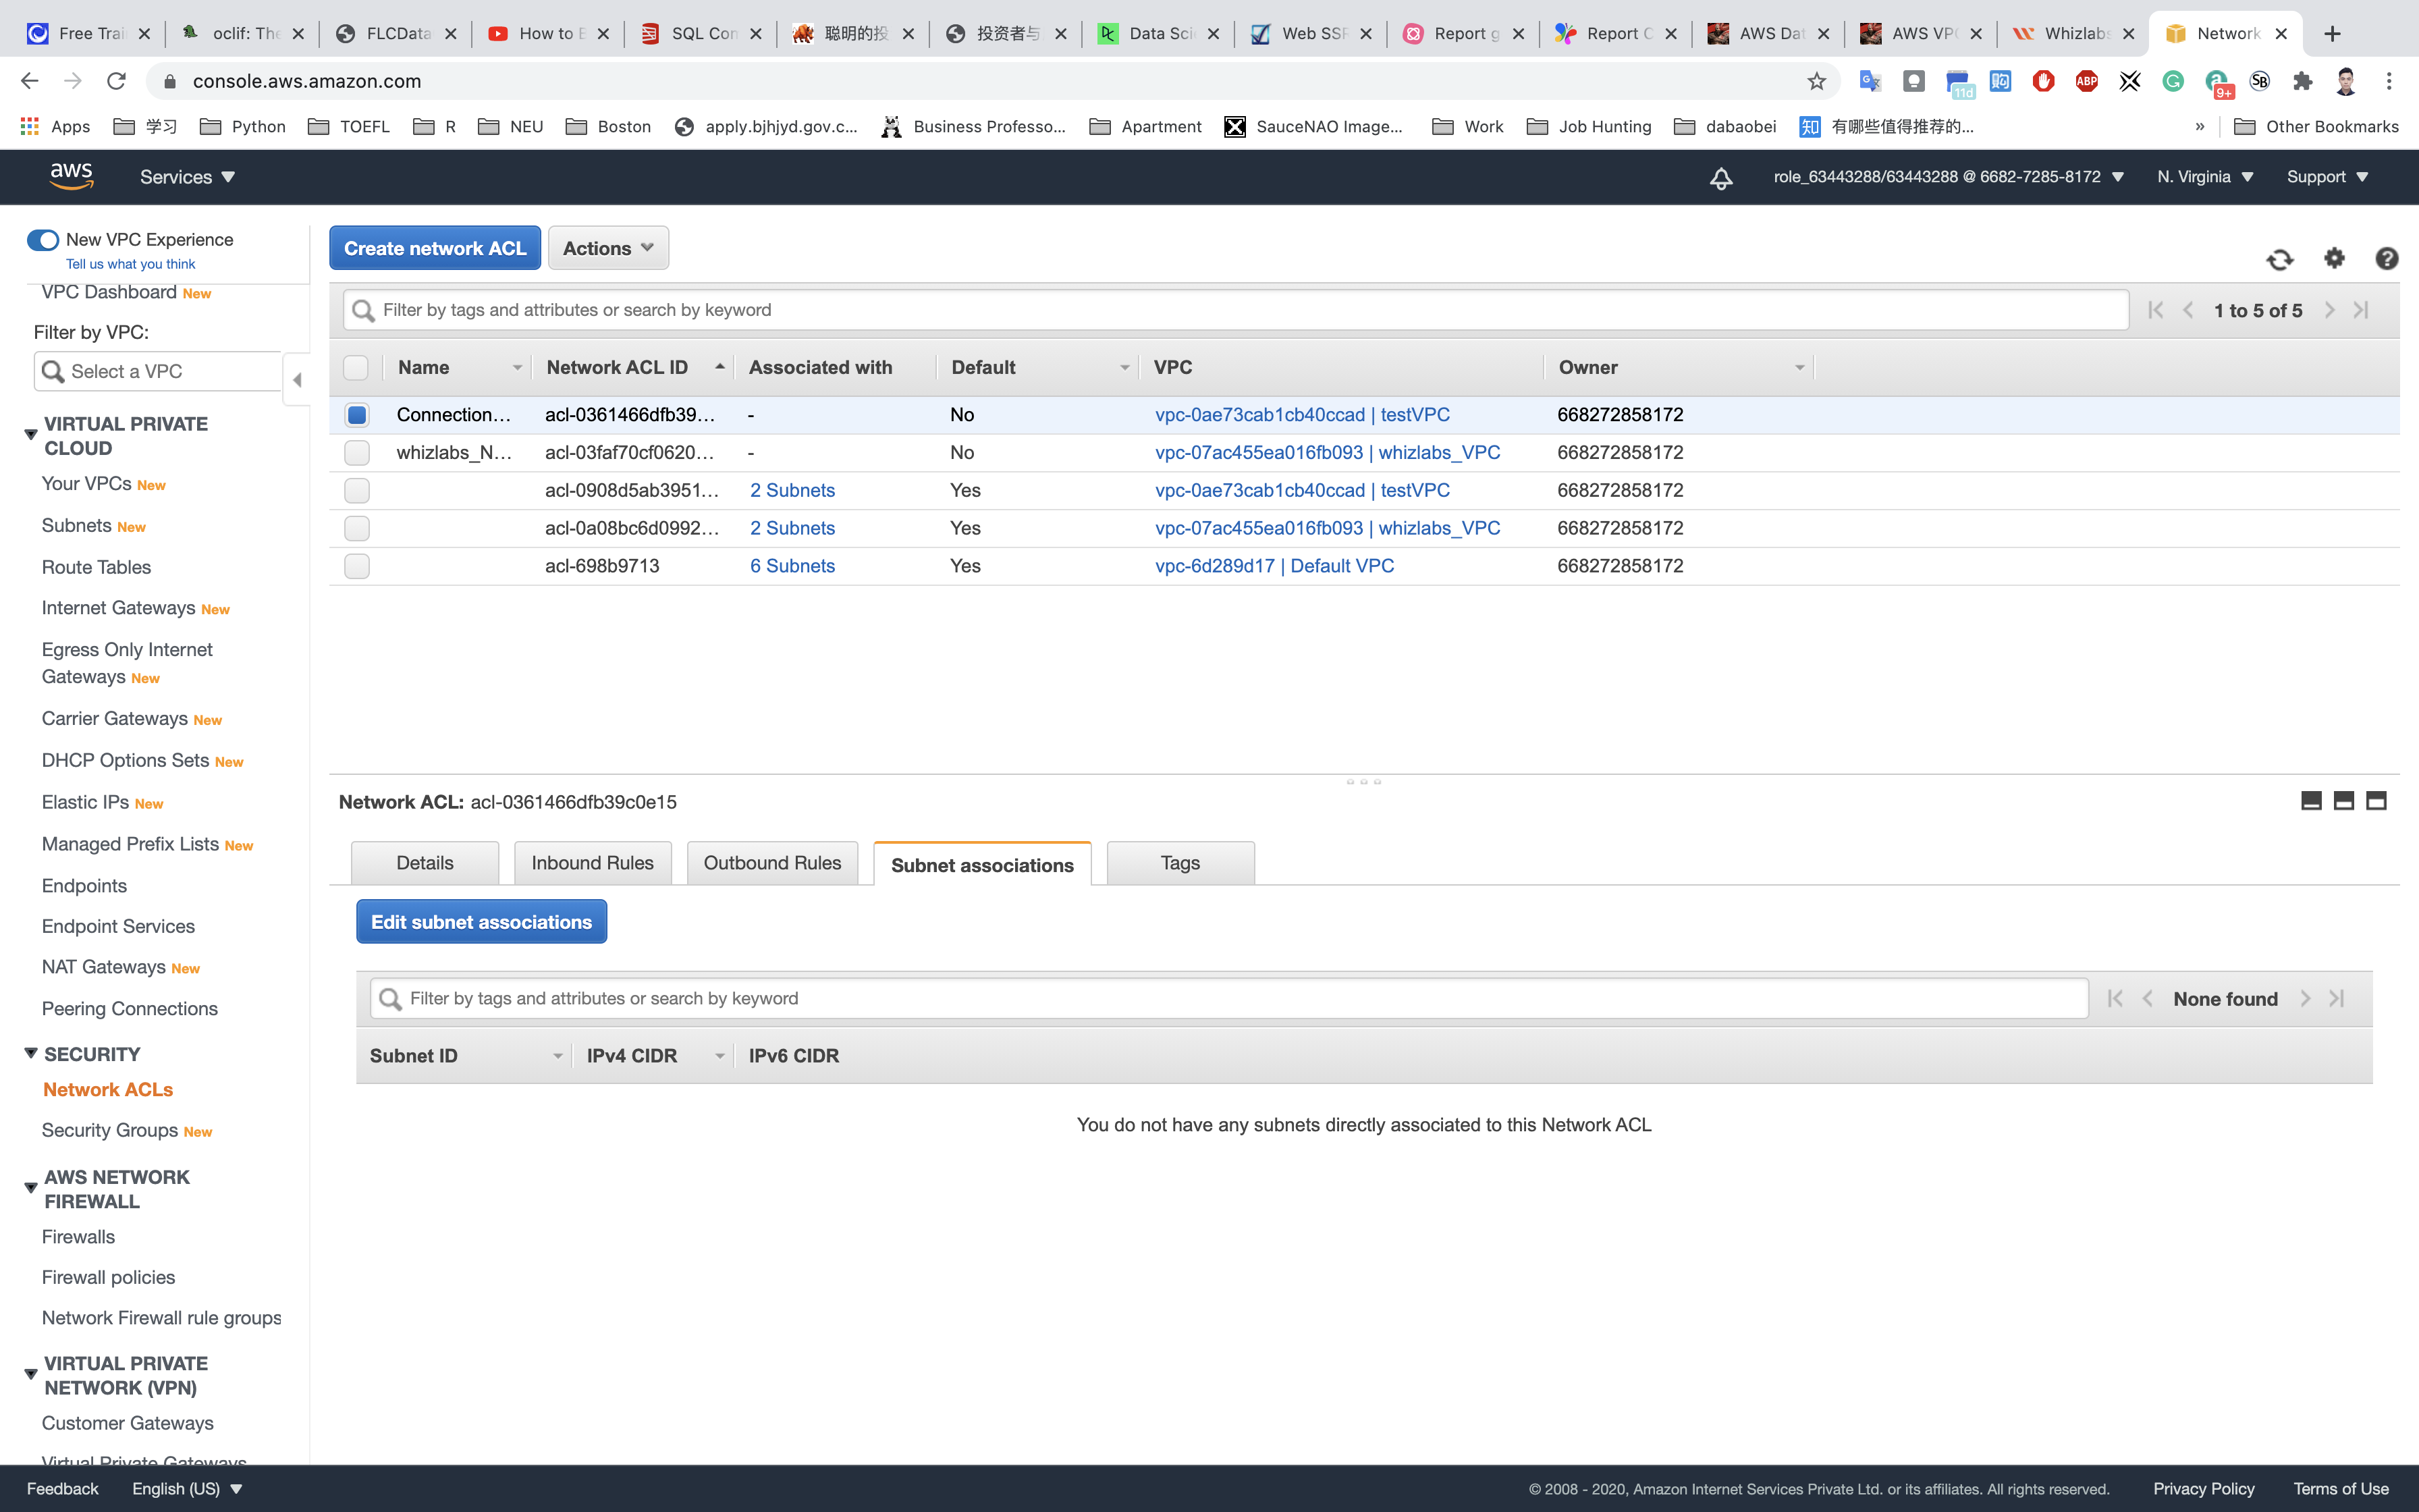Open the Actions dropdown
Viewport: 2419px width, 1512px height.
coord(607,248)
